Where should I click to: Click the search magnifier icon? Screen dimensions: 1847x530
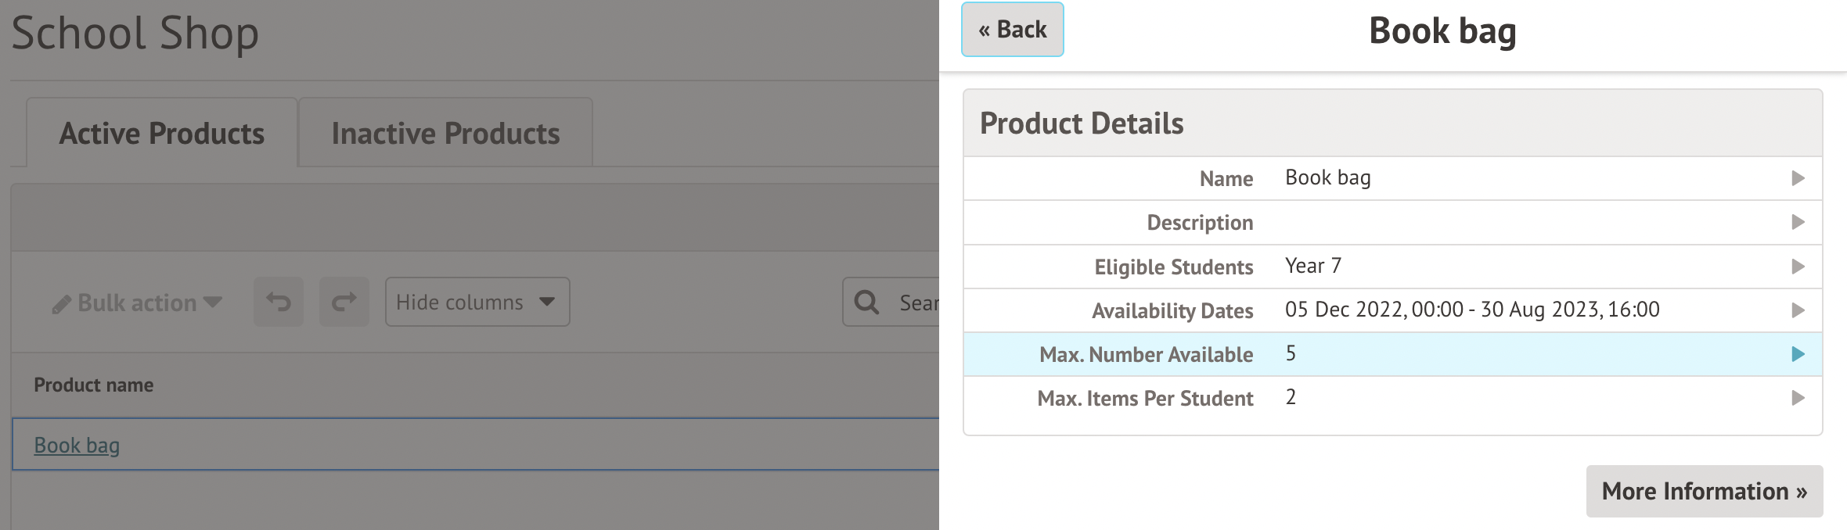[x=866, y=302]
